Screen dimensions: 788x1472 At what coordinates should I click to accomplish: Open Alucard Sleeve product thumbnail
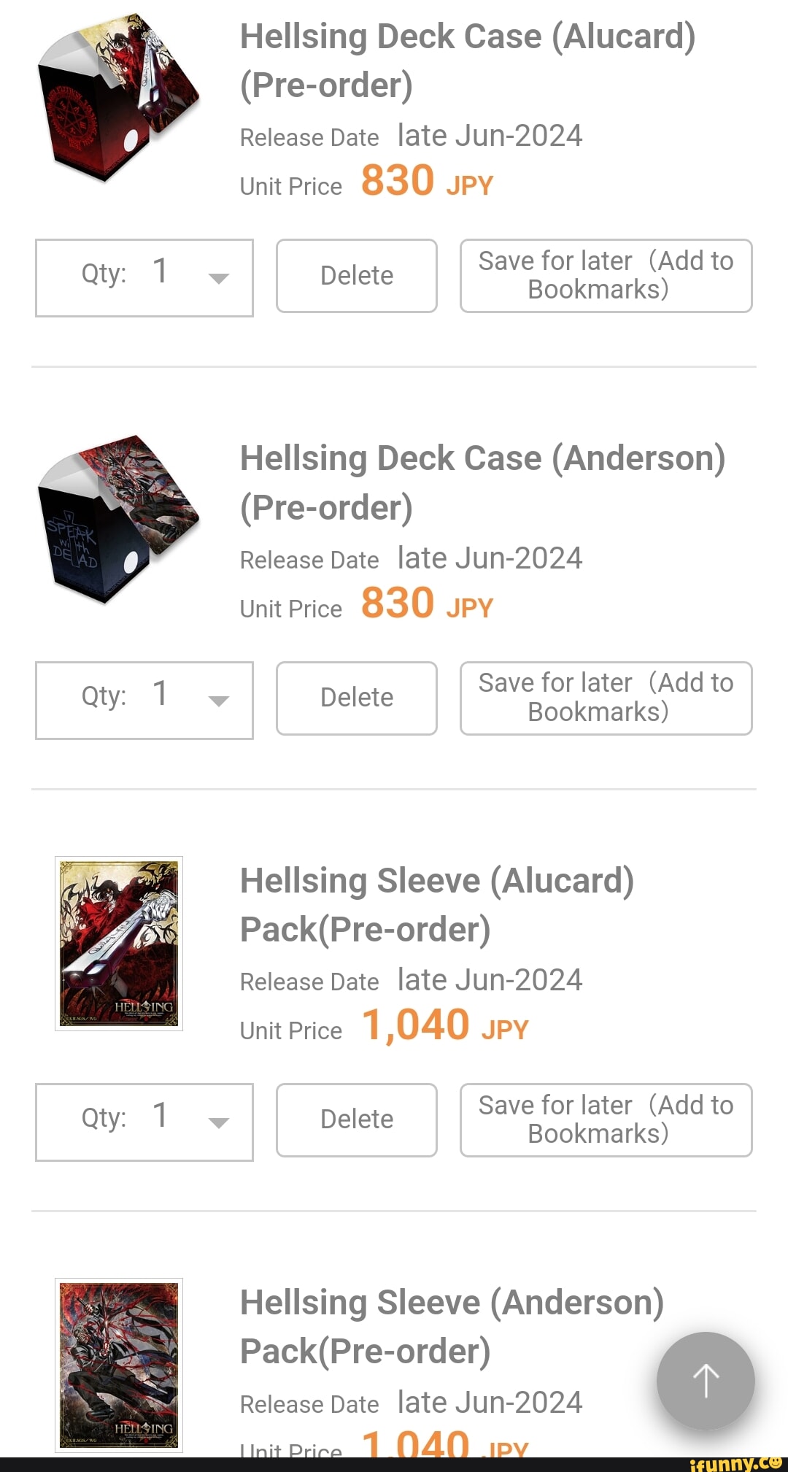point(119,943)
